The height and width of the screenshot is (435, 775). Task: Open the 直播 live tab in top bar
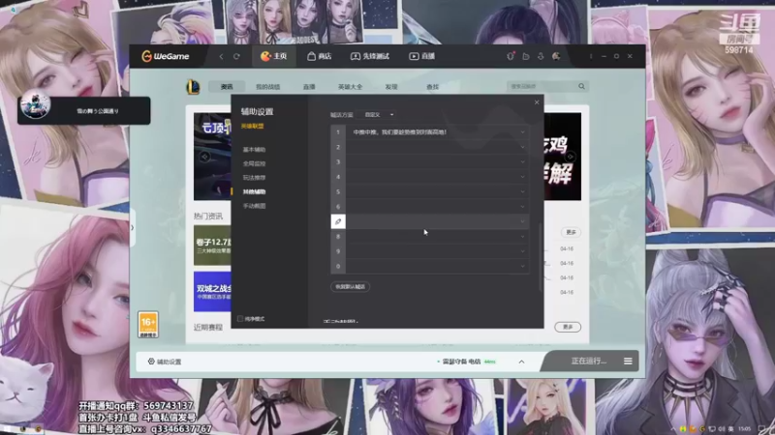tap(421, 56)
